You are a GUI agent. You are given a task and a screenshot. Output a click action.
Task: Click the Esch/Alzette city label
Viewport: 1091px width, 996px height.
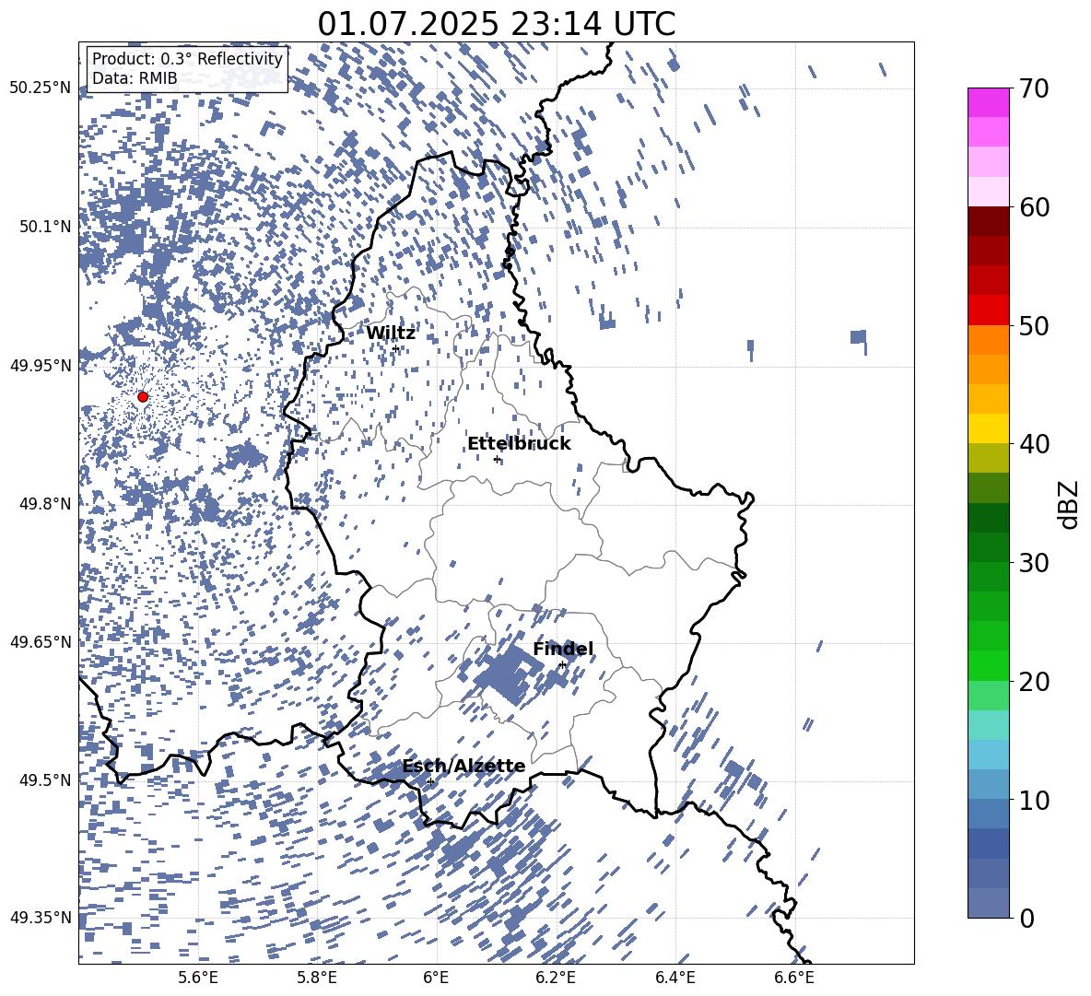pos(463,766)
